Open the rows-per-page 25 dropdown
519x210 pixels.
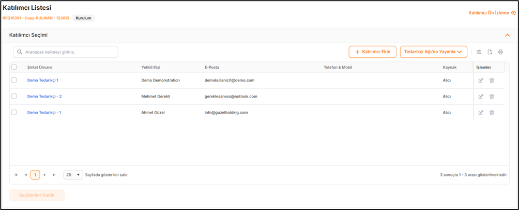73,175
